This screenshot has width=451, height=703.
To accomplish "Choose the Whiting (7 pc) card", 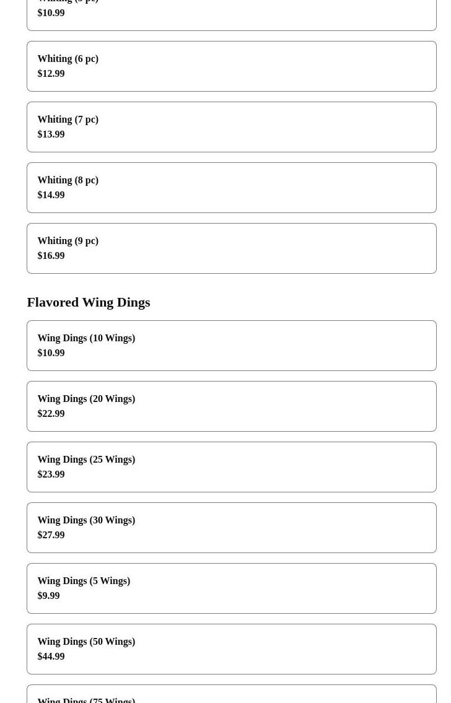I will pyautogui.click(x=231, y=127).
